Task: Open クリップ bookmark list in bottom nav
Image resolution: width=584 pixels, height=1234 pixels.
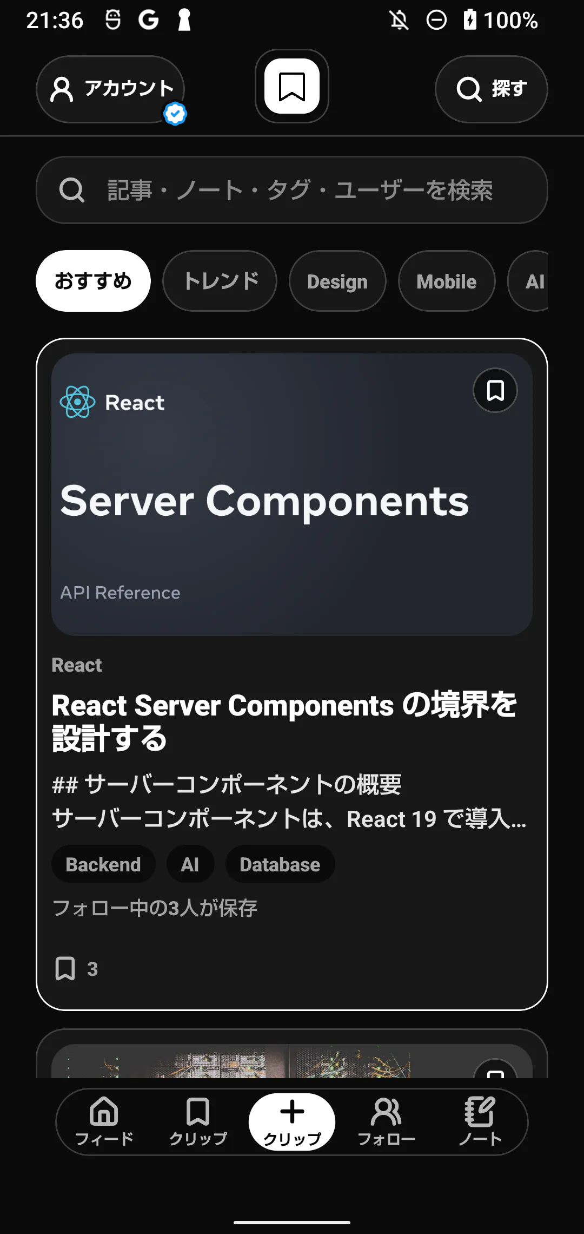Action: tap(198, 1121)
